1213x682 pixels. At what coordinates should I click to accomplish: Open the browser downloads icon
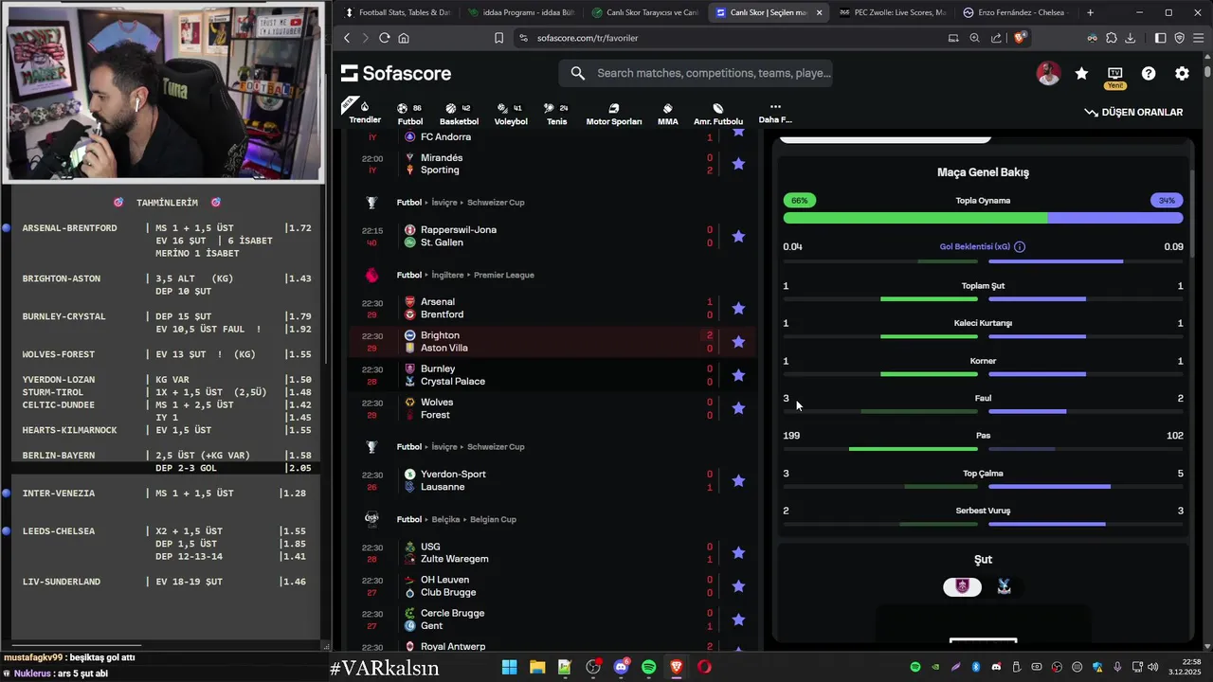point(1130,38)
